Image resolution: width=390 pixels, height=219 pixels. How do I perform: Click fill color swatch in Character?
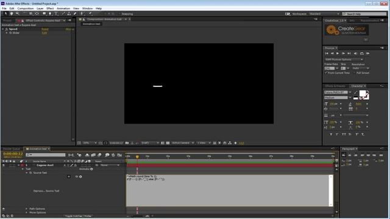click(x=363, y=93)
